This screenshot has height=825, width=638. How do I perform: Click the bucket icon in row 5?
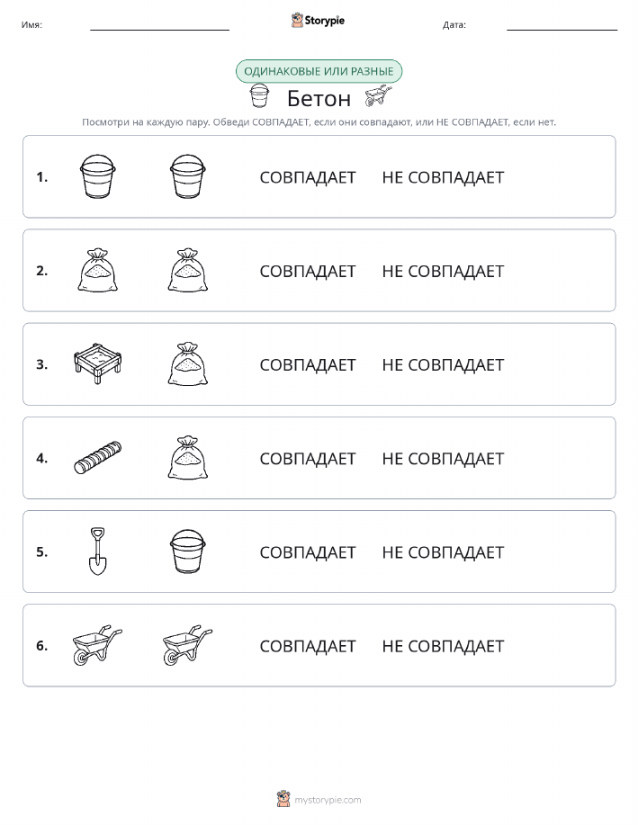[x=188, y=551]
